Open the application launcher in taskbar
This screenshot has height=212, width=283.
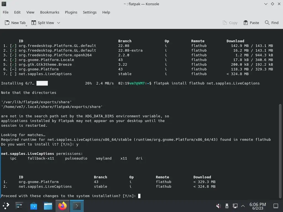point(6,206)
